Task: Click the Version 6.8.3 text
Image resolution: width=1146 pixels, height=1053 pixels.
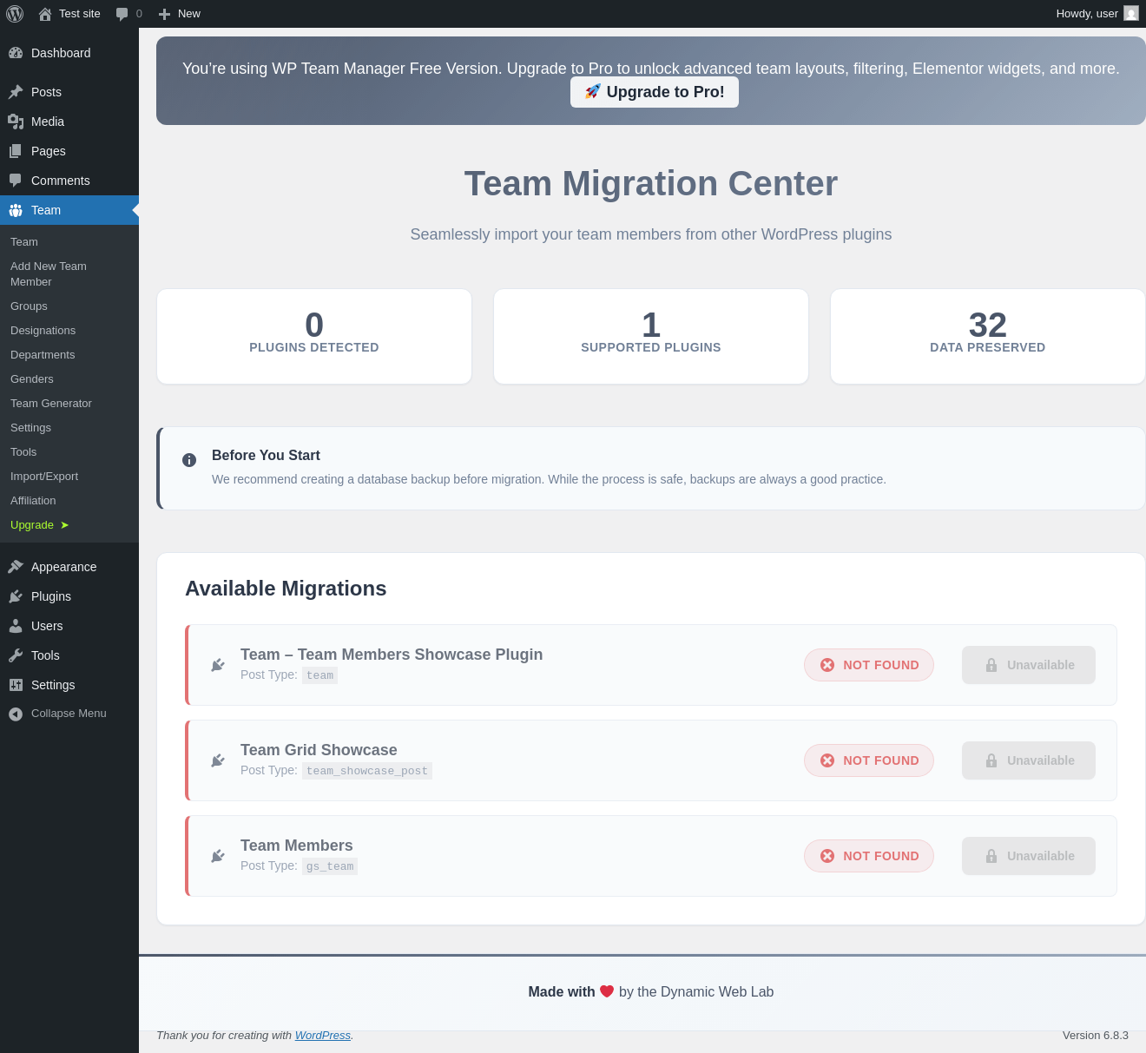Action: pyautogui.click(x=1096, y=1036)
